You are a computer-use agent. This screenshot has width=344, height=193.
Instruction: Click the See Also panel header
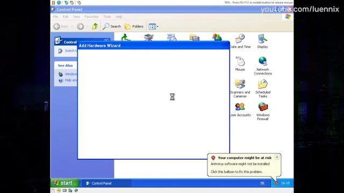pyautogui.click(x=66, y=65)
